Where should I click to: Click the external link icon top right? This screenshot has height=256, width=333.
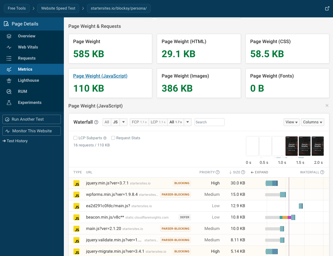coord(327,8)
